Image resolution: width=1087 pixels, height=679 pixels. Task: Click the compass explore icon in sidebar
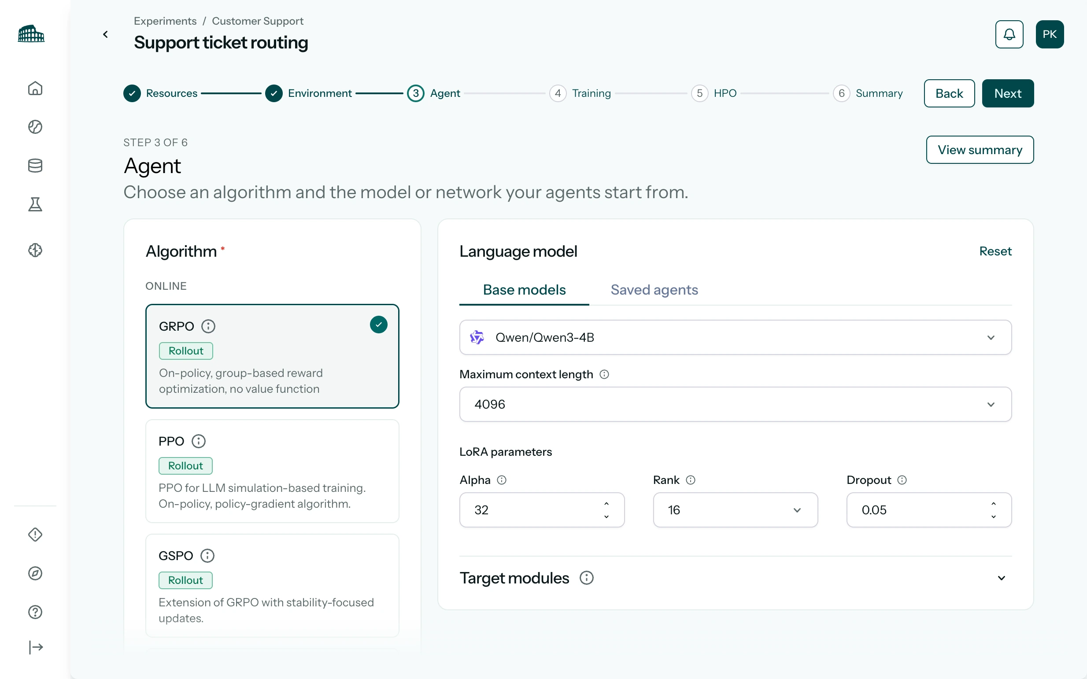(35, 573)
